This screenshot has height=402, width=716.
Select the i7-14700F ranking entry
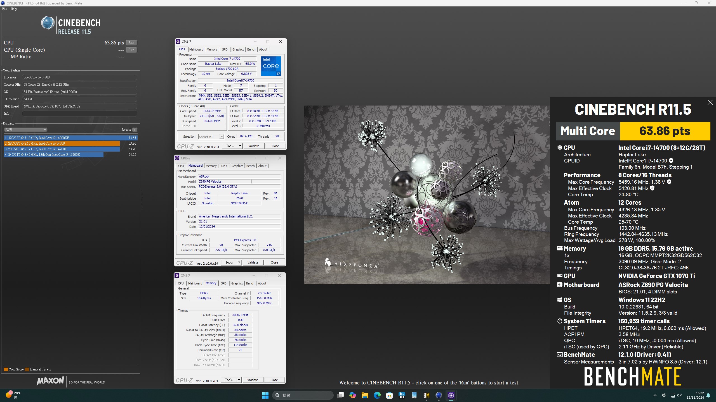(70, 149)
